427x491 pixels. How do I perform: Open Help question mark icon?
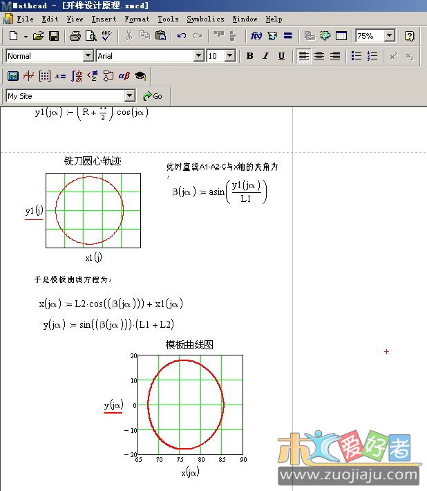click(x=409, y=36)
